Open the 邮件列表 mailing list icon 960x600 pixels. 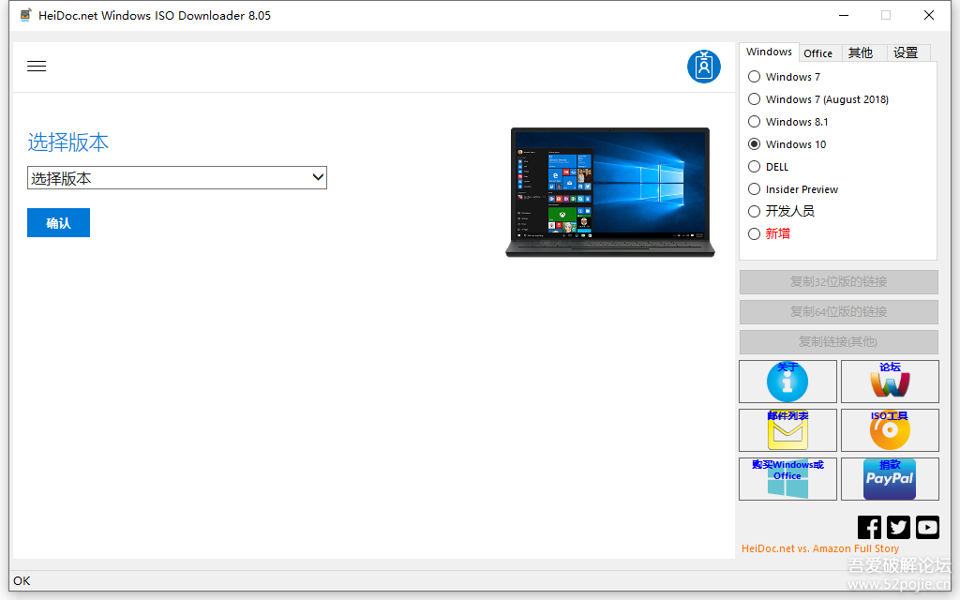click(x=787, y=429)
